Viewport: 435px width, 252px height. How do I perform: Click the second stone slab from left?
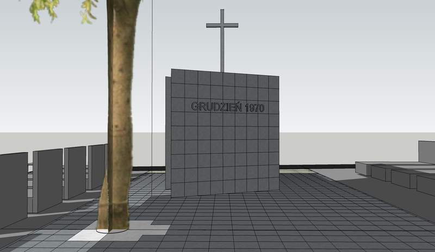pyautogui.click(x=47, y=179)
